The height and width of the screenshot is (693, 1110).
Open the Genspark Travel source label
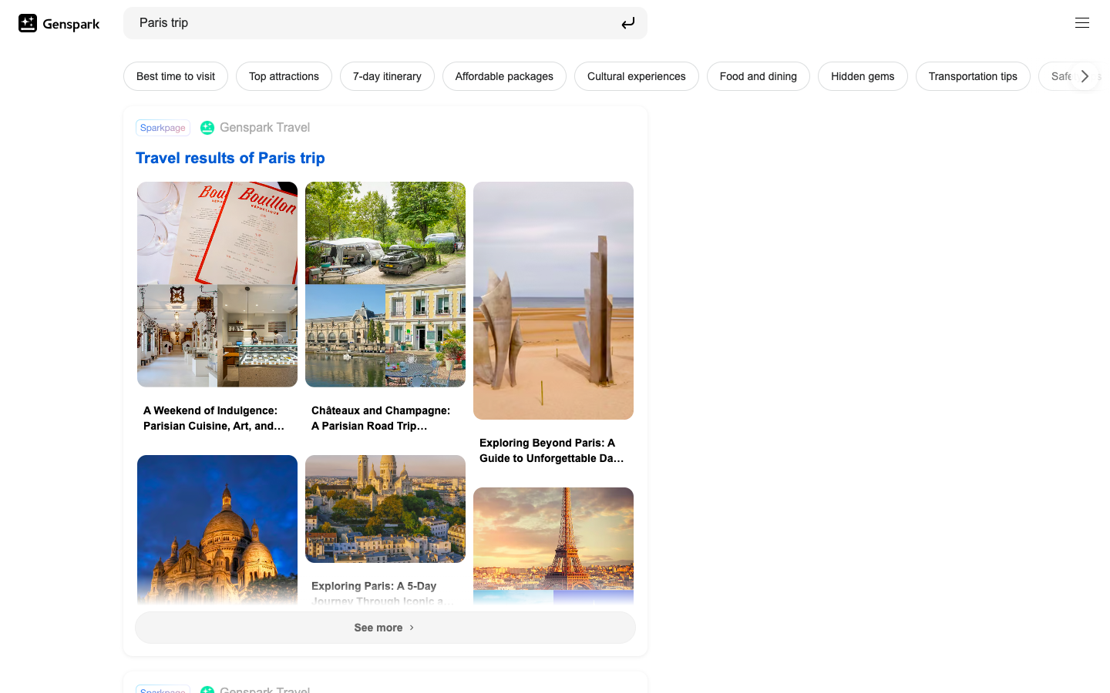[265, 128]
